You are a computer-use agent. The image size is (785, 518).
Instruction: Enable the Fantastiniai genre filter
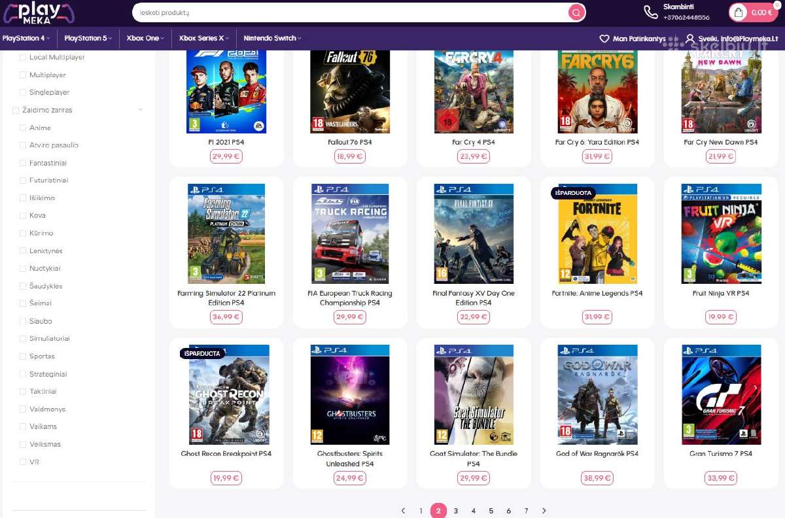[24, 164]
